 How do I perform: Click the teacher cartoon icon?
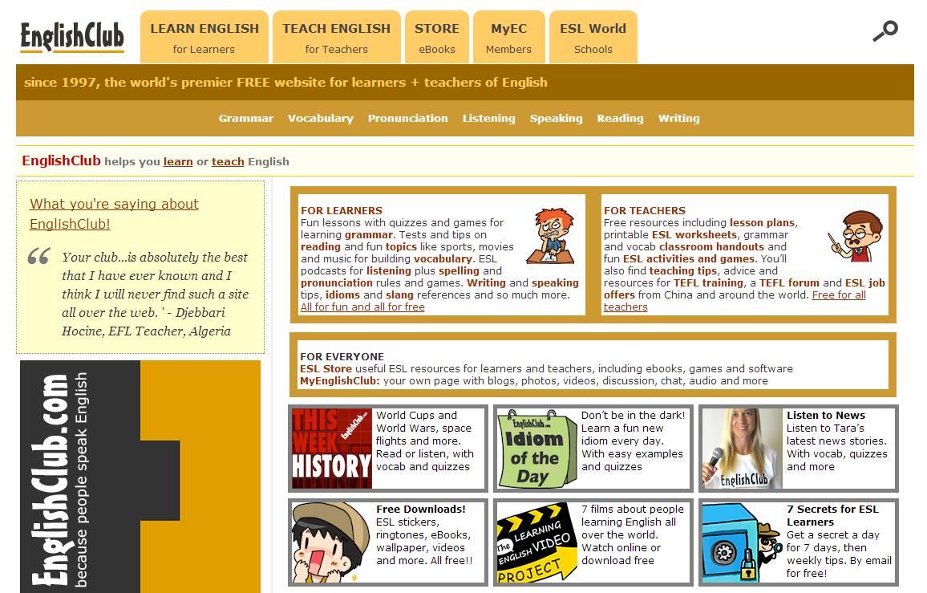coord(856,237)
